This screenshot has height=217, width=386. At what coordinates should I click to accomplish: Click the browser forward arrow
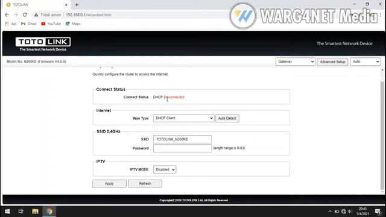click(16, 14)
